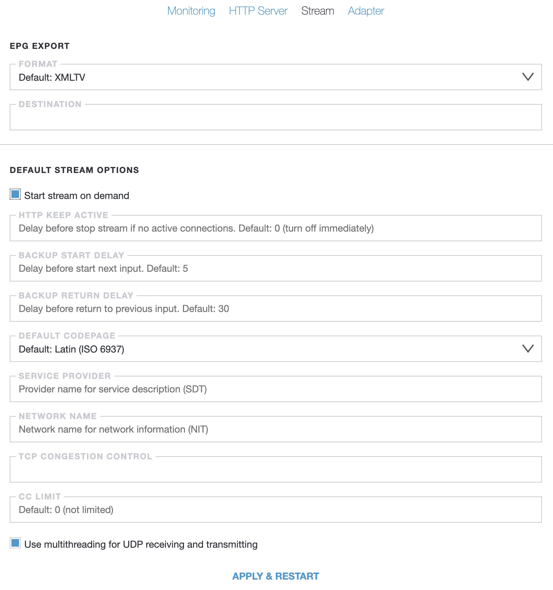The image size is (553, 590).
Task: Switch to the Monitoring tab
Action: pyautogui.click(x=191, y=11)
